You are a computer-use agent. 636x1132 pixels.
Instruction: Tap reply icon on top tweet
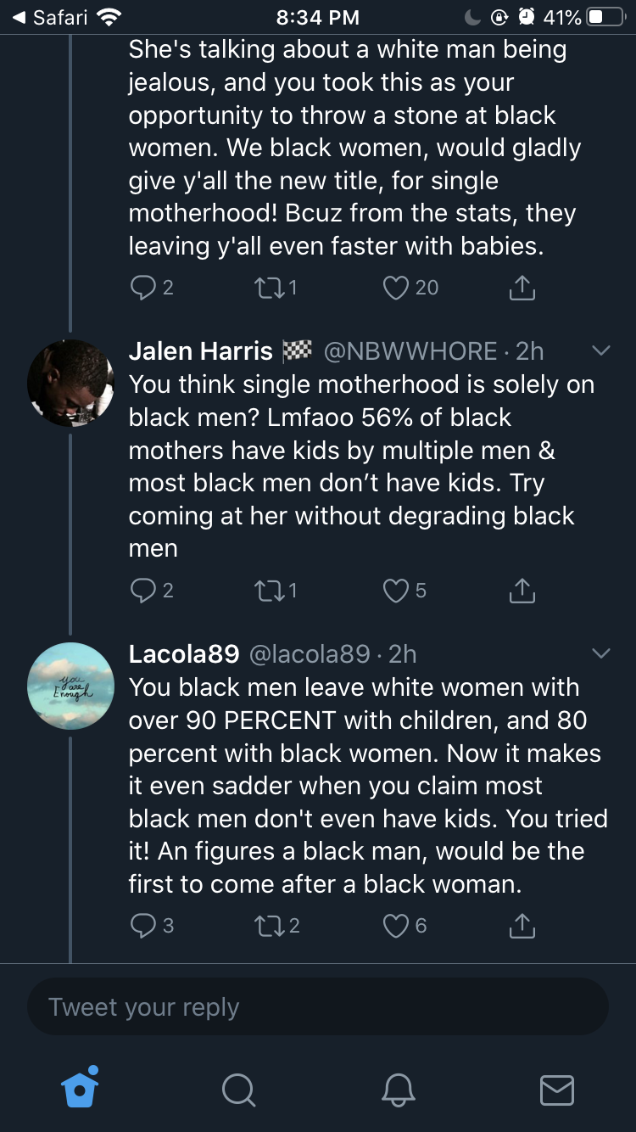click(142, 288)
